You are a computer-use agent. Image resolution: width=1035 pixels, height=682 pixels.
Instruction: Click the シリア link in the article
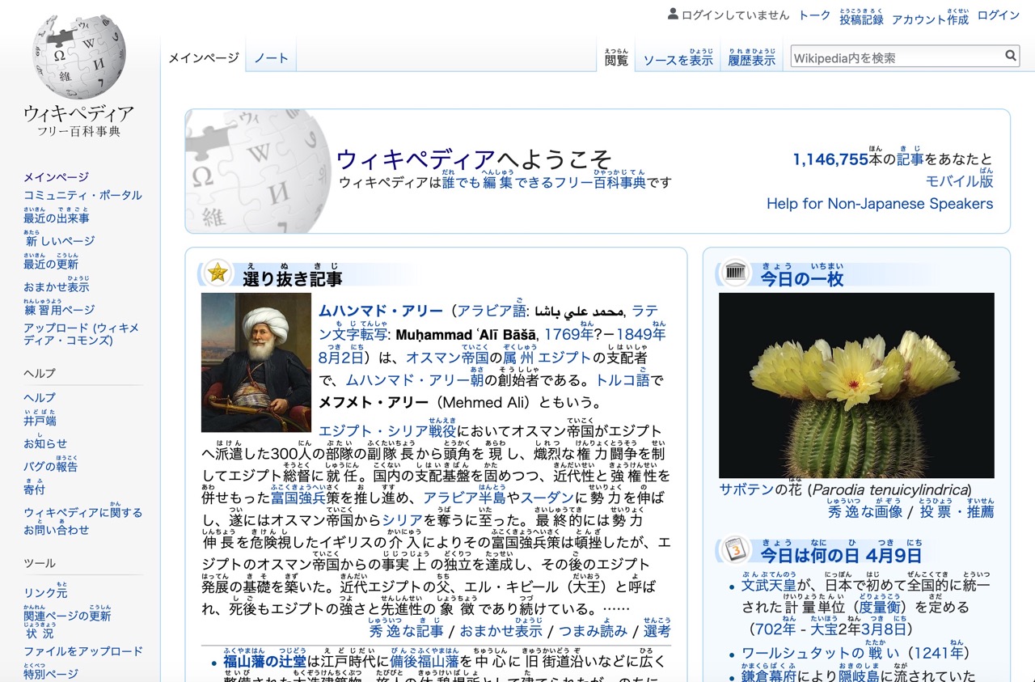(403, 519)
